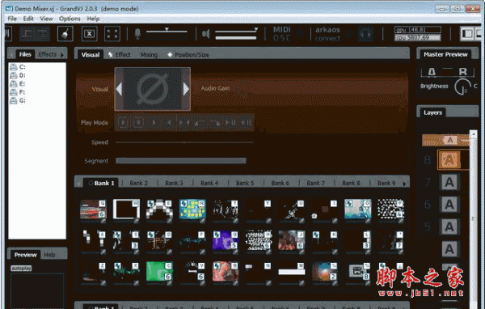Screen dimensions: 485x309
Task: Click the empty Visual slot preview
Action: coord(153,89)
